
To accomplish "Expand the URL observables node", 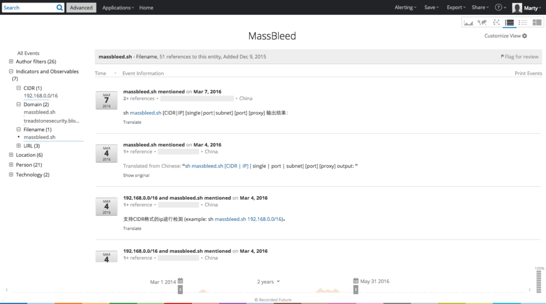I will pyautogui.click(x=19, y=146).
